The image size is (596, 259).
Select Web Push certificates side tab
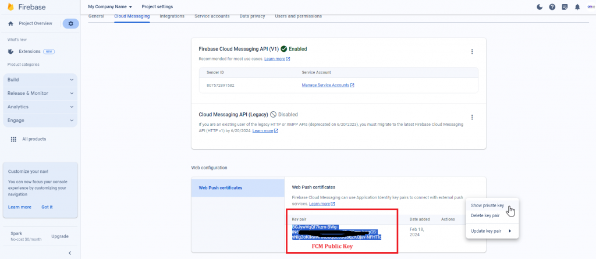pyautogui.click(x=238, y=188)
